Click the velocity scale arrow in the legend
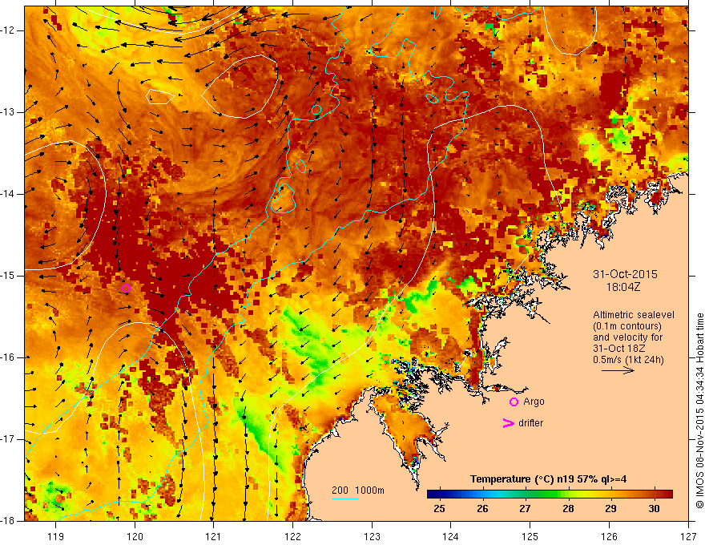 pyautogui.click(x=618, y=370)
